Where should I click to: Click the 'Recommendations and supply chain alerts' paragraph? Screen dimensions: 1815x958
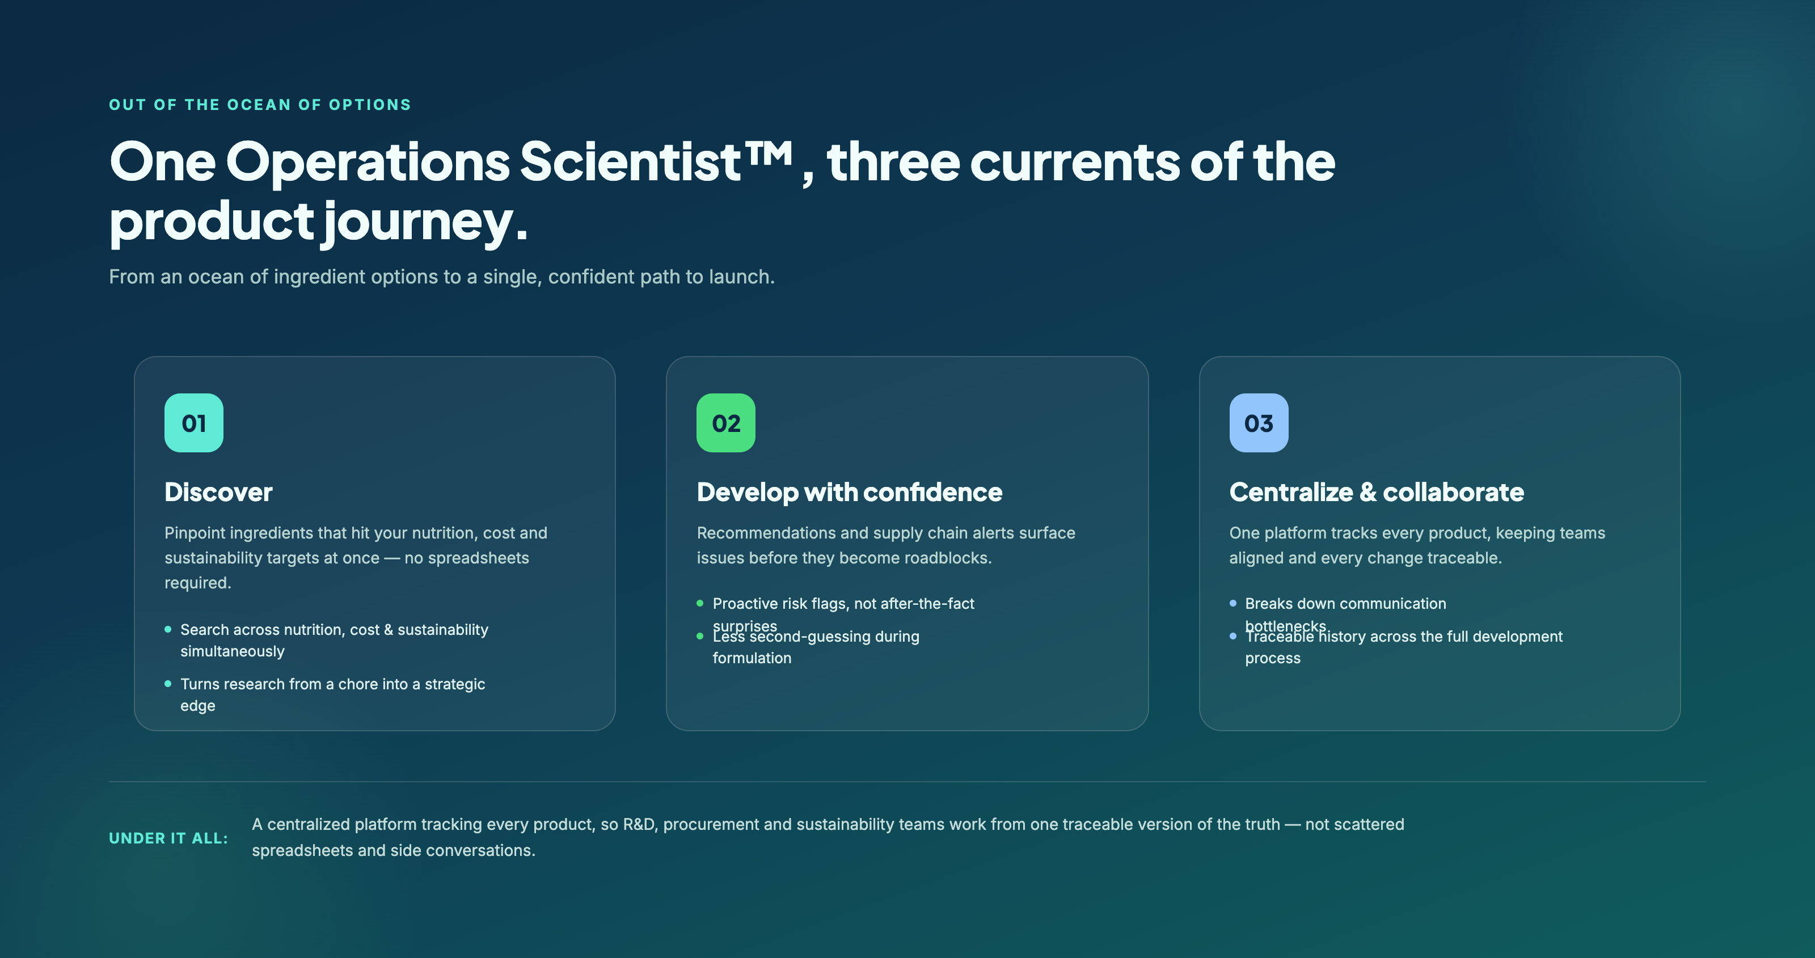coord(885,545)
